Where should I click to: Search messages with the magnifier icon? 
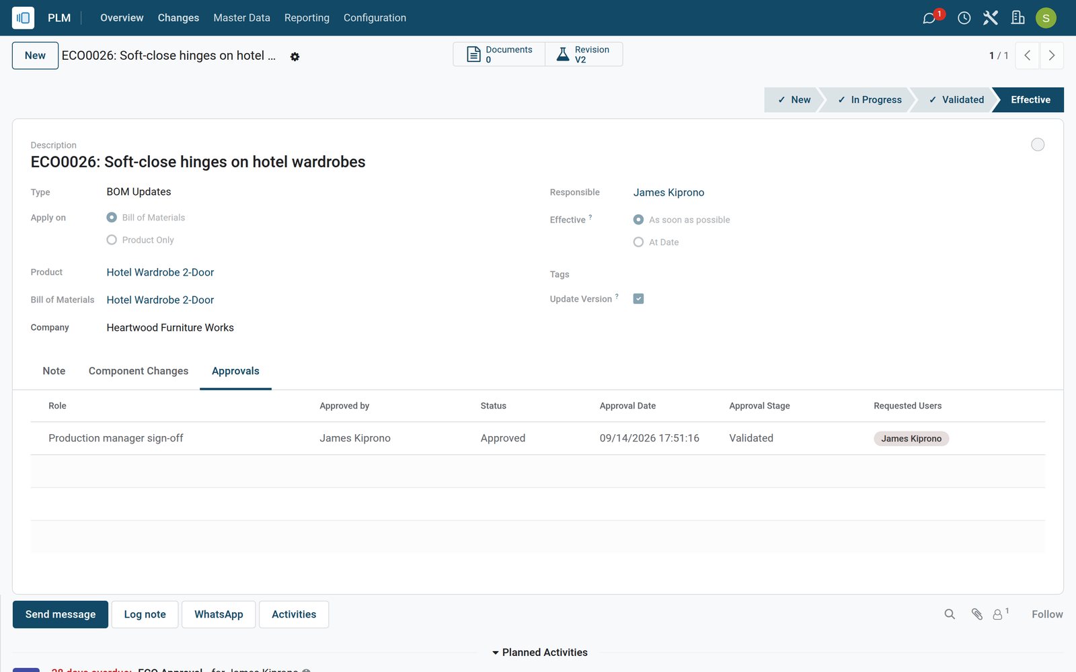(950, 614)
